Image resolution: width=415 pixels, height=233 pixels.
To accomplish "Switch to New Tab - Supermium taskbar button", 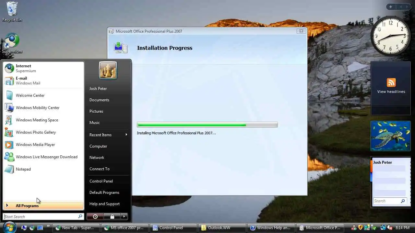I will pyautogui.click(x=76, y=228).
